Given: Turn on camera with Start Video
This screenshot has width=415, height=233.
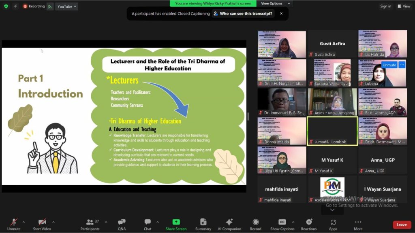Looking at the screenshot, I should click(x=42, y=222).
